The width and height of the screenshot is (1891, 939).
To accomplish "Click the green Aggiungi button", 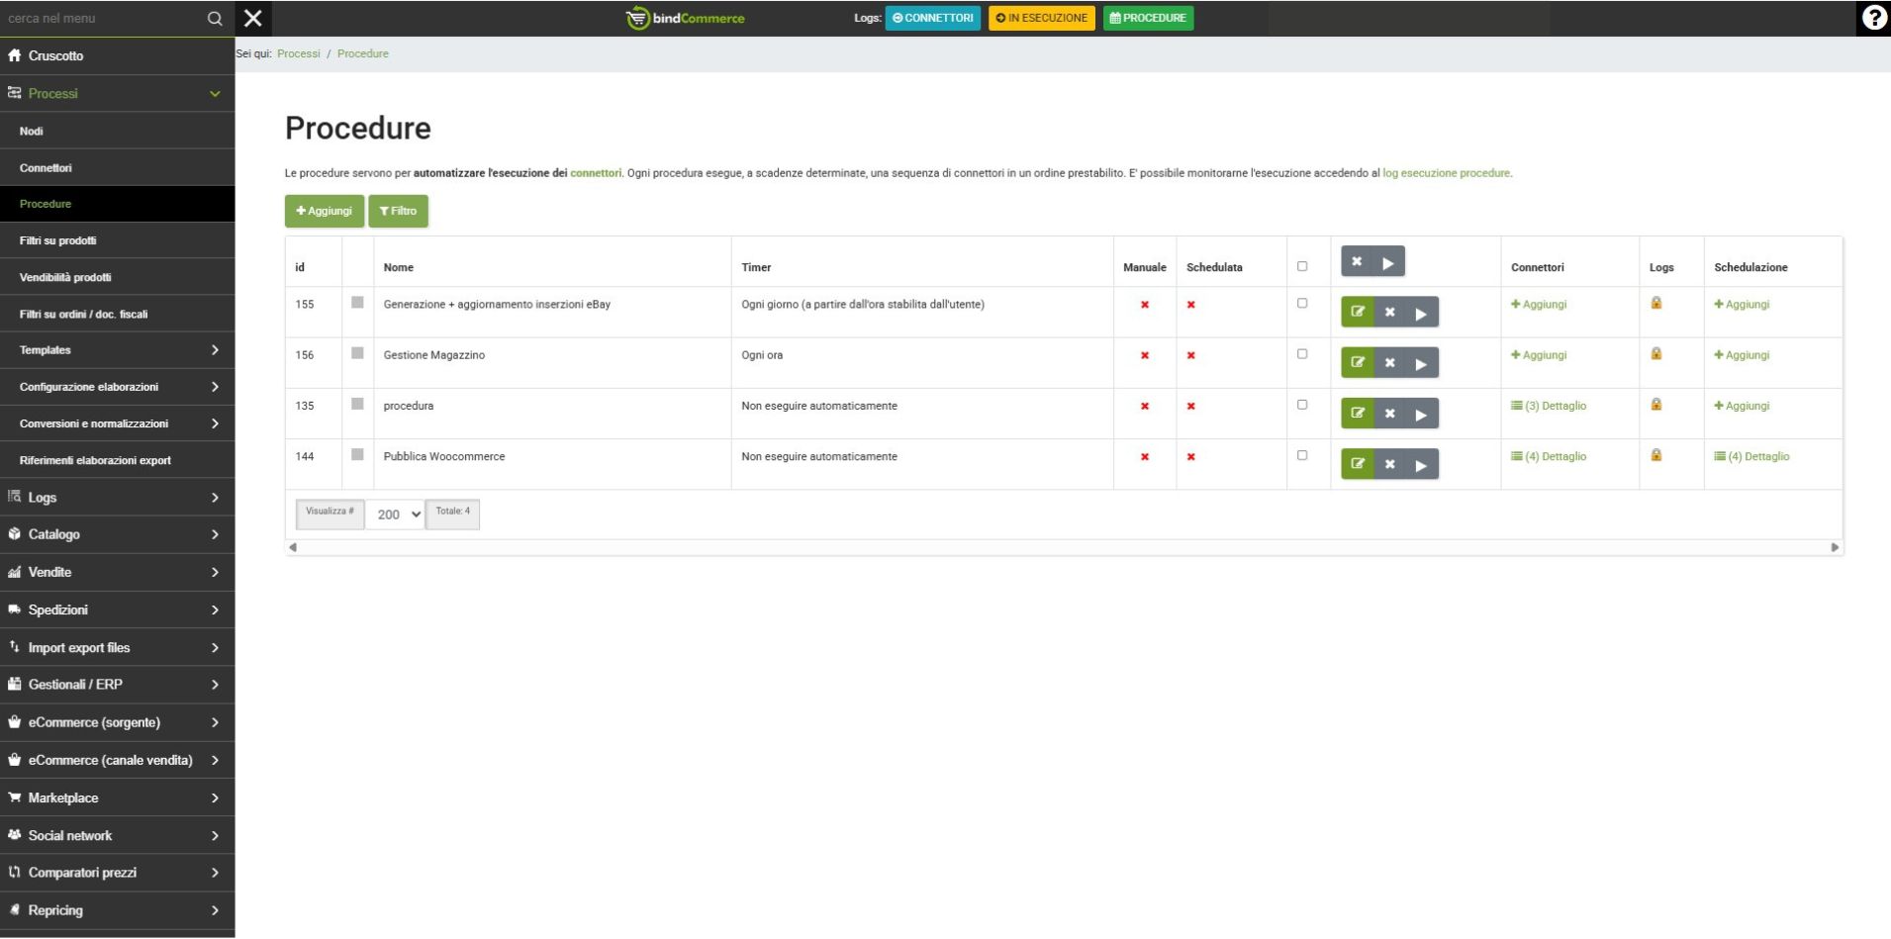I will [x=325, y=211].
